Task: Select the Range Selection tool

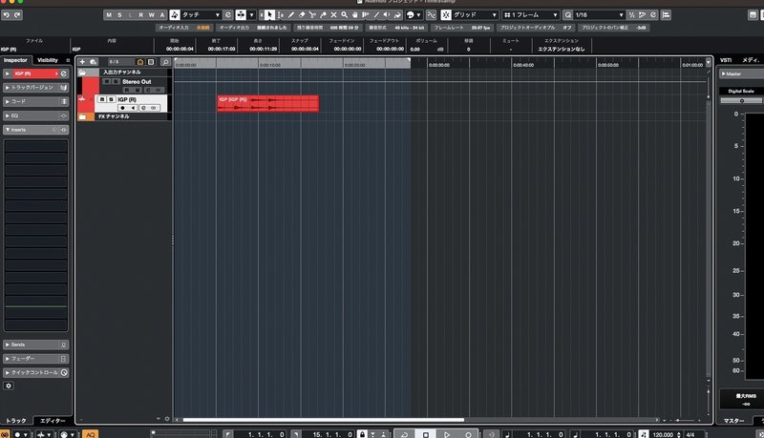Action: click(x=281, y=15)
